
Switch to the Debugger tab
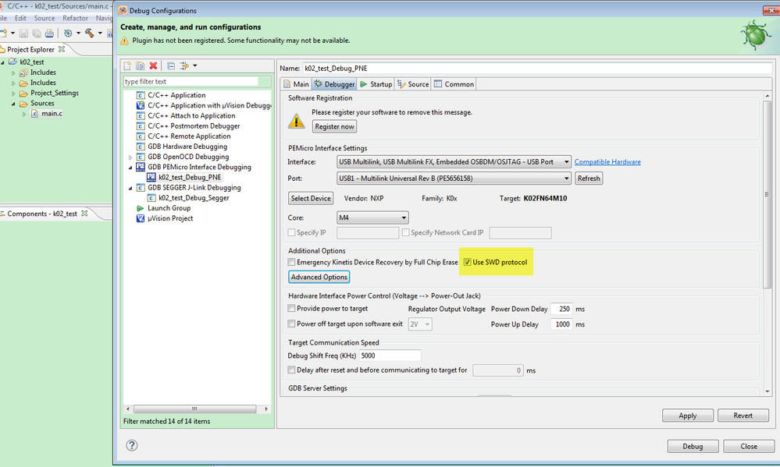(x=334, y=84)
